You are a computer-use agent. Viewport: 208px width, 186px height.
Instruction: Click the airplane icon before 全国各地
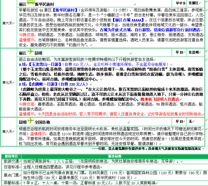pos(30,121)
